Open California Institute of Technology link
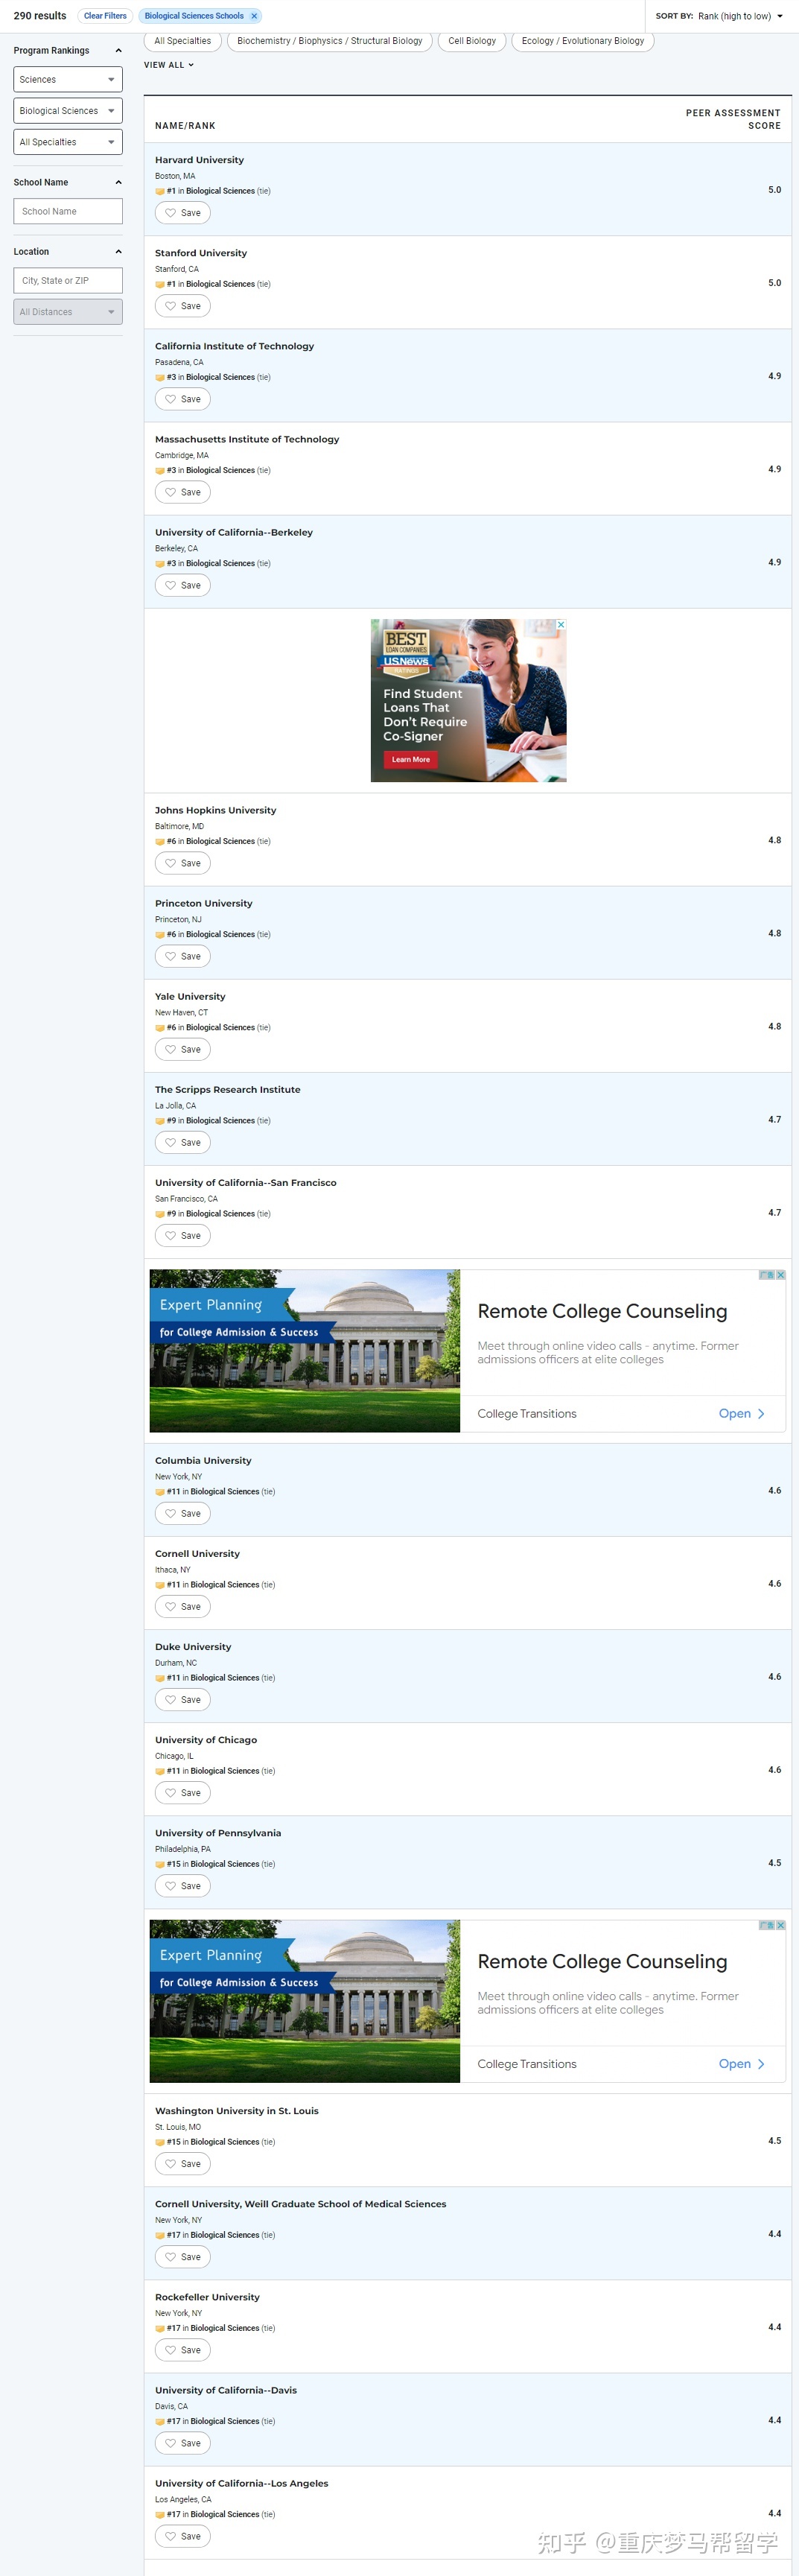 234,346
